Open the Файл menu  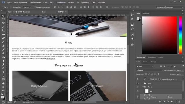coord(9,2)
